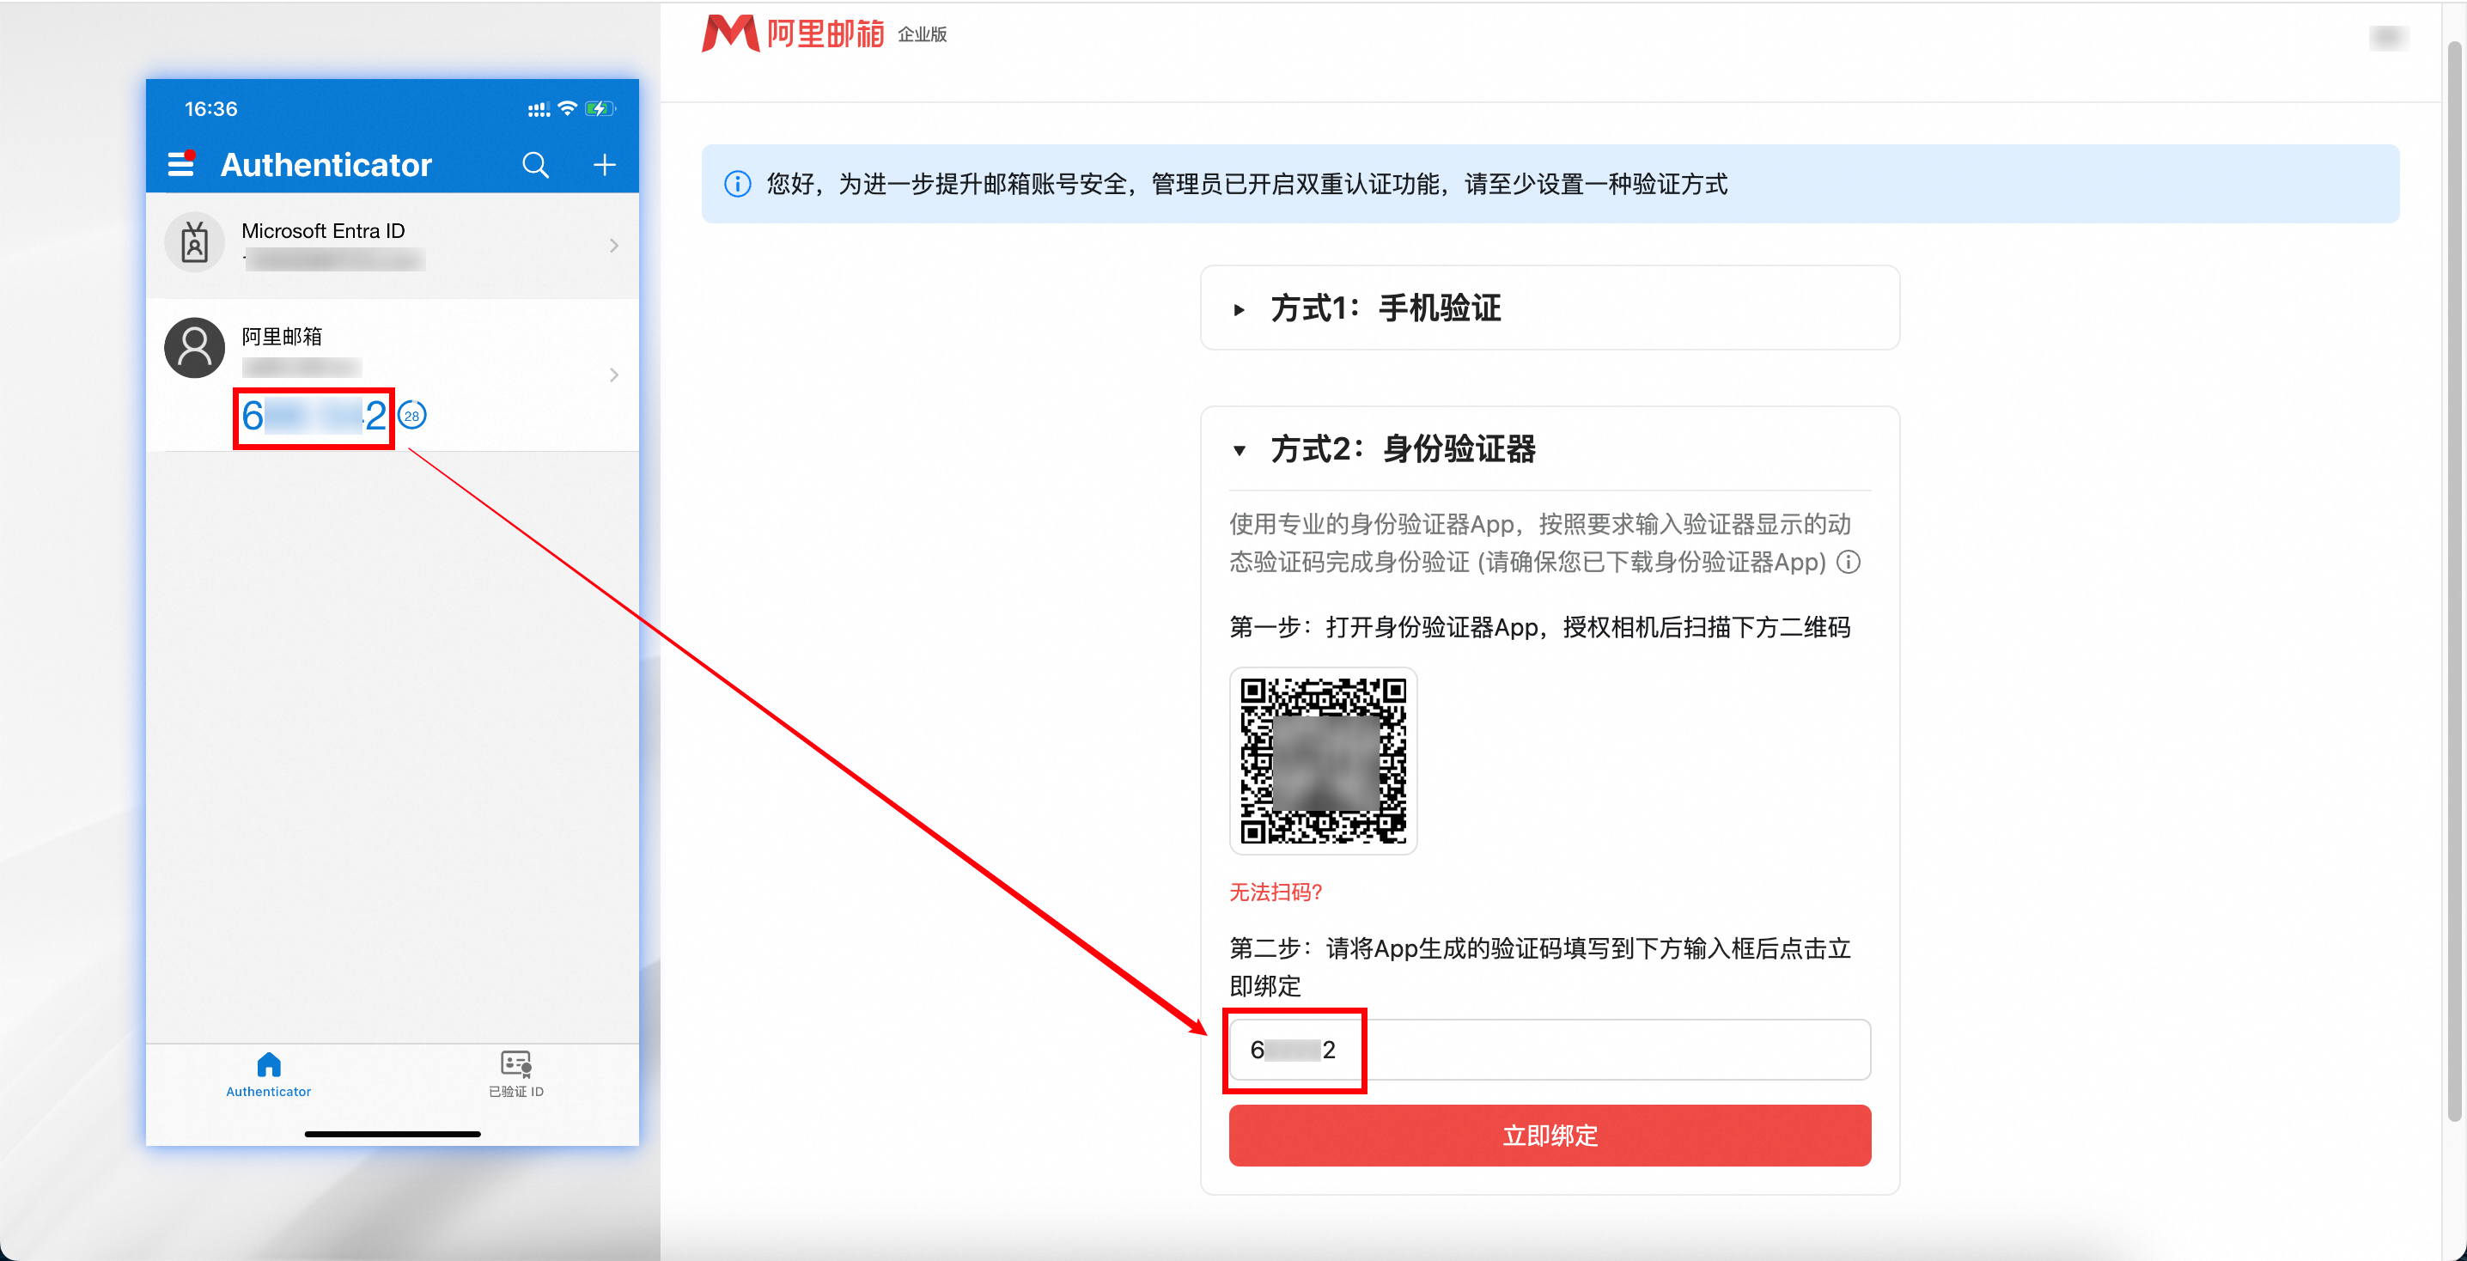Click the 立即绑定 button

[x=1548, y=1136]
